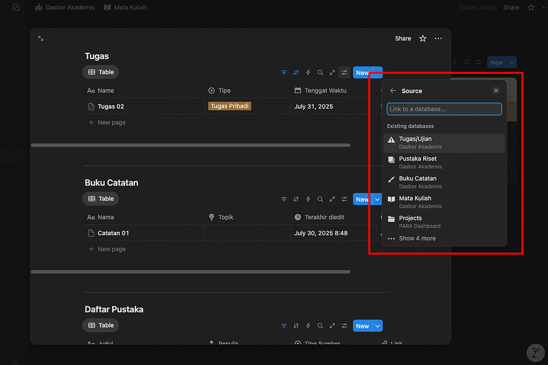Expand New dropdown arrow in Buku Catatan
The image size is (548, 365).
tap(378, 199)
